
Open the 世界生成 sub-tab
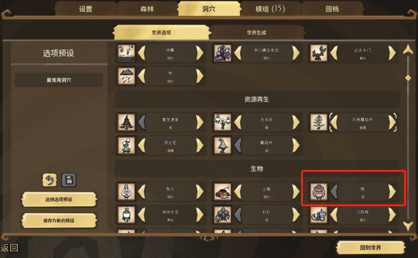pos(256,33)
